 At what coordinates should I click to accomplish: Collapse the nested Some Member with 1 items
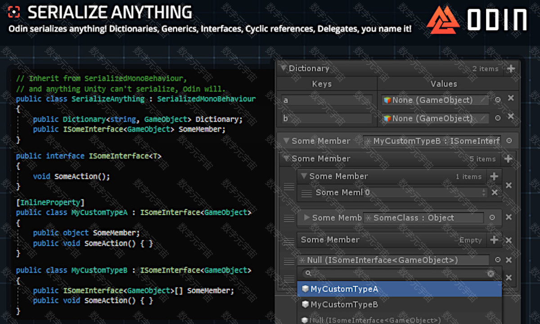(x=304, y=176)
